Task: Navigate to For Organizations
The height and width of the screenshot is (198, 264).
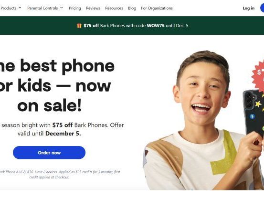Action: point(157,8)
